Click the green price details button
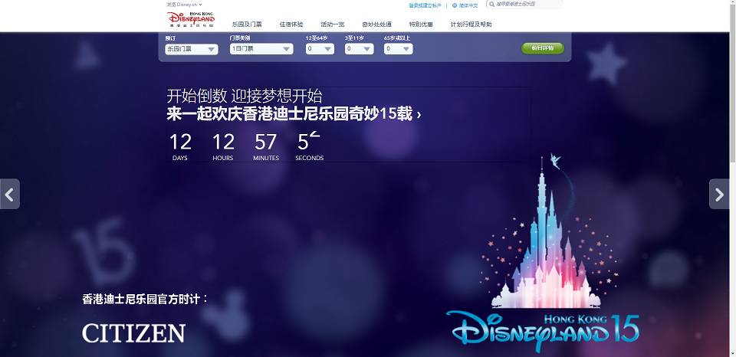This screenshot has height=357, width=736. click(x=543, y=47)
